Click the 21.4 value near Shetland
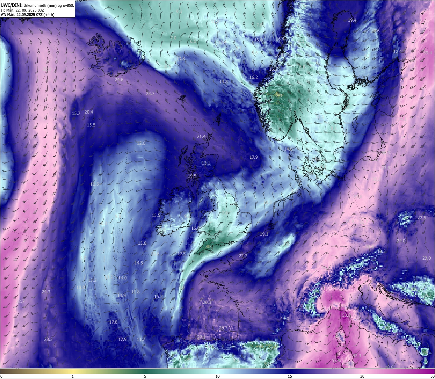Image resolution: width=435 pixels, height=379 pixels. coord(201,137)
